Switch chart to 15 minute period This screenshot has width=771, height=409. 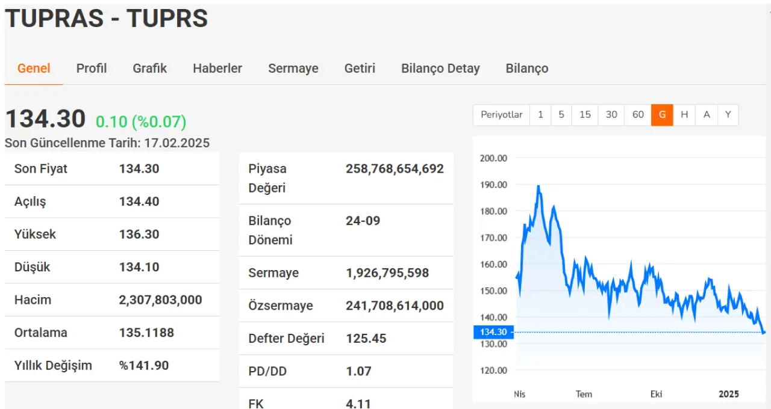click(585, 115)
